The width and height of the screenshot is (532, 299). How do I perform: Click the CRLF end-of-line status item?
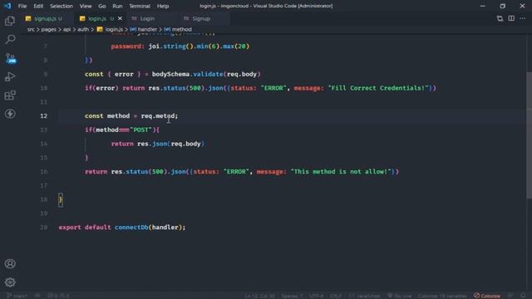[x=336, y=296]
